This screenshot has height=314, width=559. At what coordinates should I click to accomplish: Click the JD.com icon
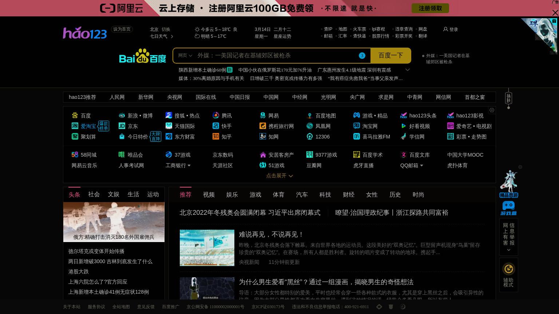tap(122, 126)
